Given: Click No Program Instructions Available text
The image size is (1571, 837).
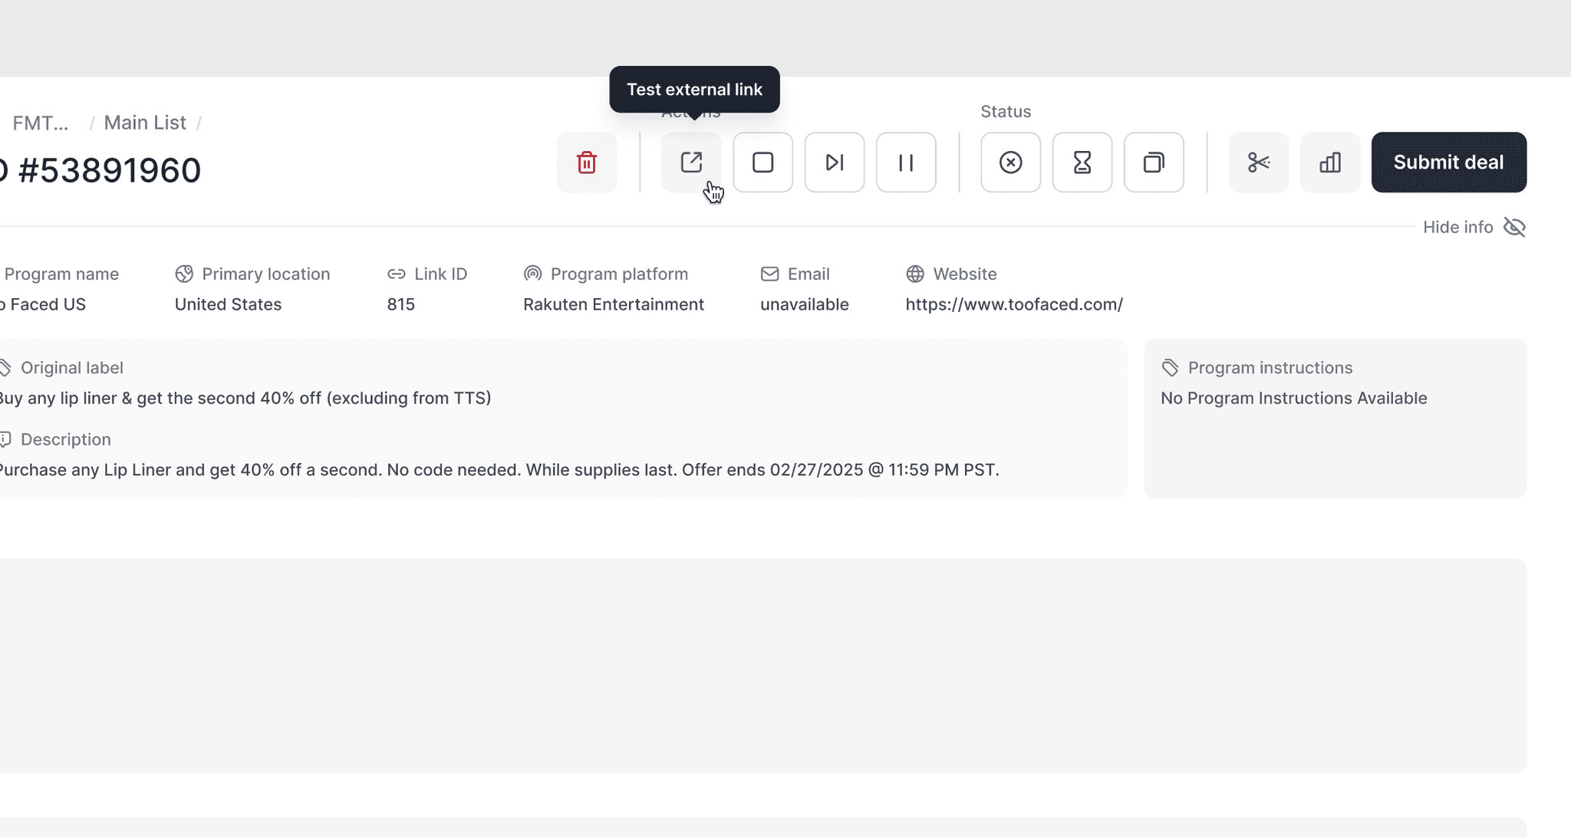Looking at the screenshot, I should 1294,399.
